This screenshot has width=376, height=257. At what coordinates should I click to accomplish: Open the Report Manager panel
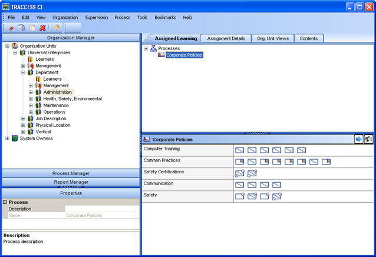(x=71, y=182)
